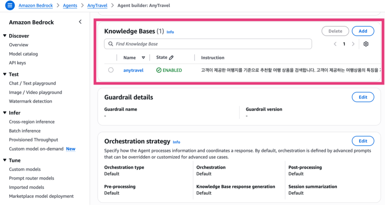The image size is (385, 206).
Task: Edit the Guardrail details
Action: point(363,97)
